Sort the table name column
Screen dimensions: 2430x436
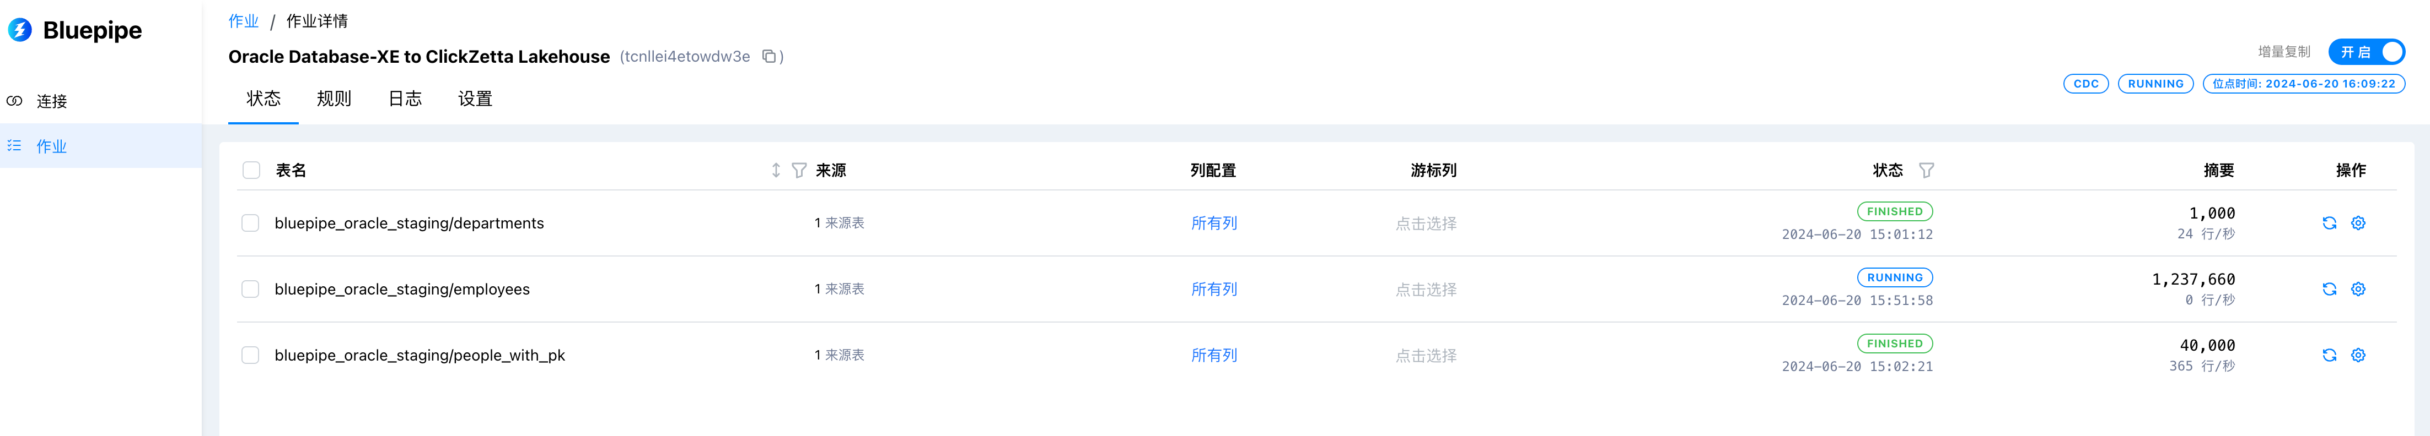(x=776, y=171)
